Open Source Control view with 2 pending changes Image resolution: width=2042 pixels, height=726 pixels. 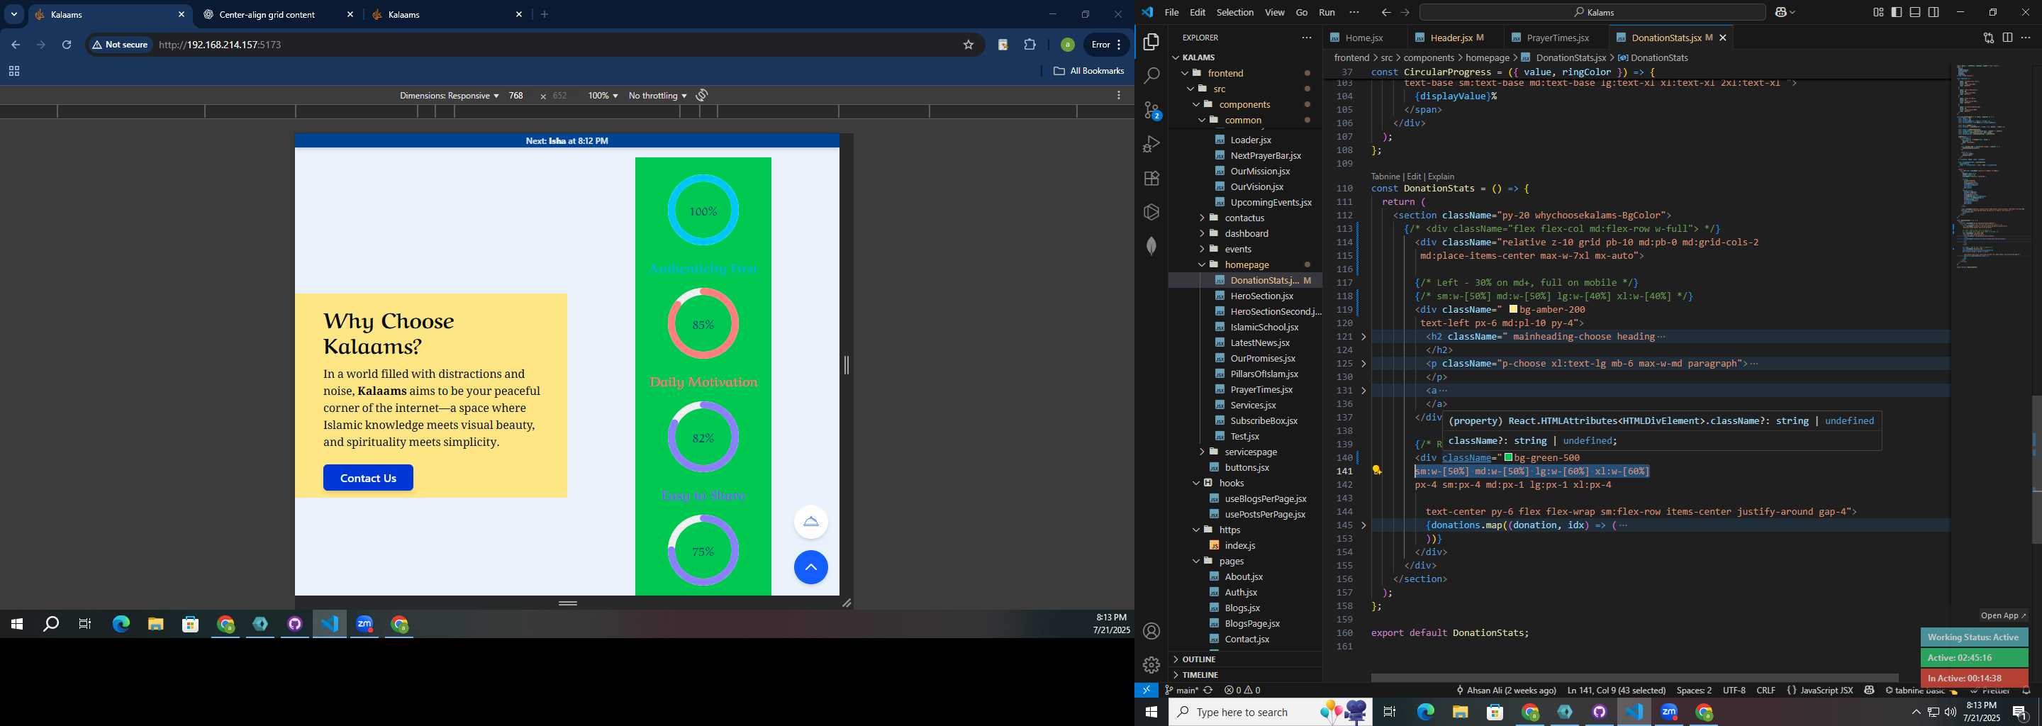(x=1151, y=110)
